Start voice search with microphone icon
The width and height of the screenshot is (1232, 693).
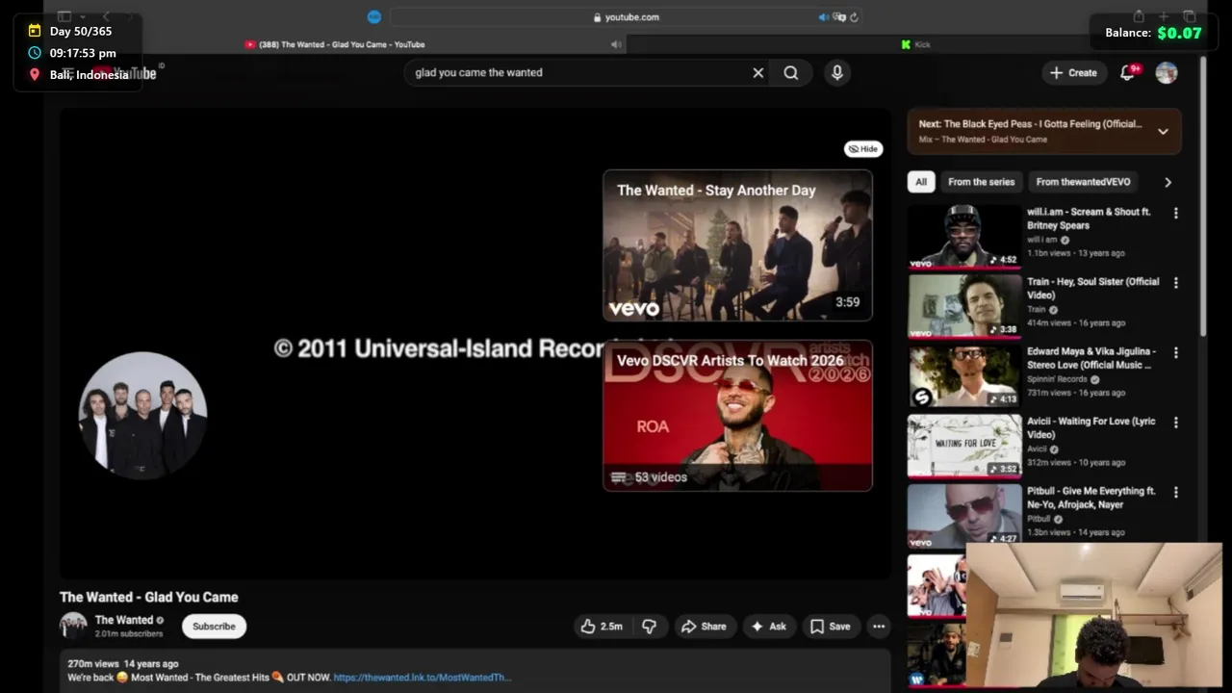coord(837,73)
